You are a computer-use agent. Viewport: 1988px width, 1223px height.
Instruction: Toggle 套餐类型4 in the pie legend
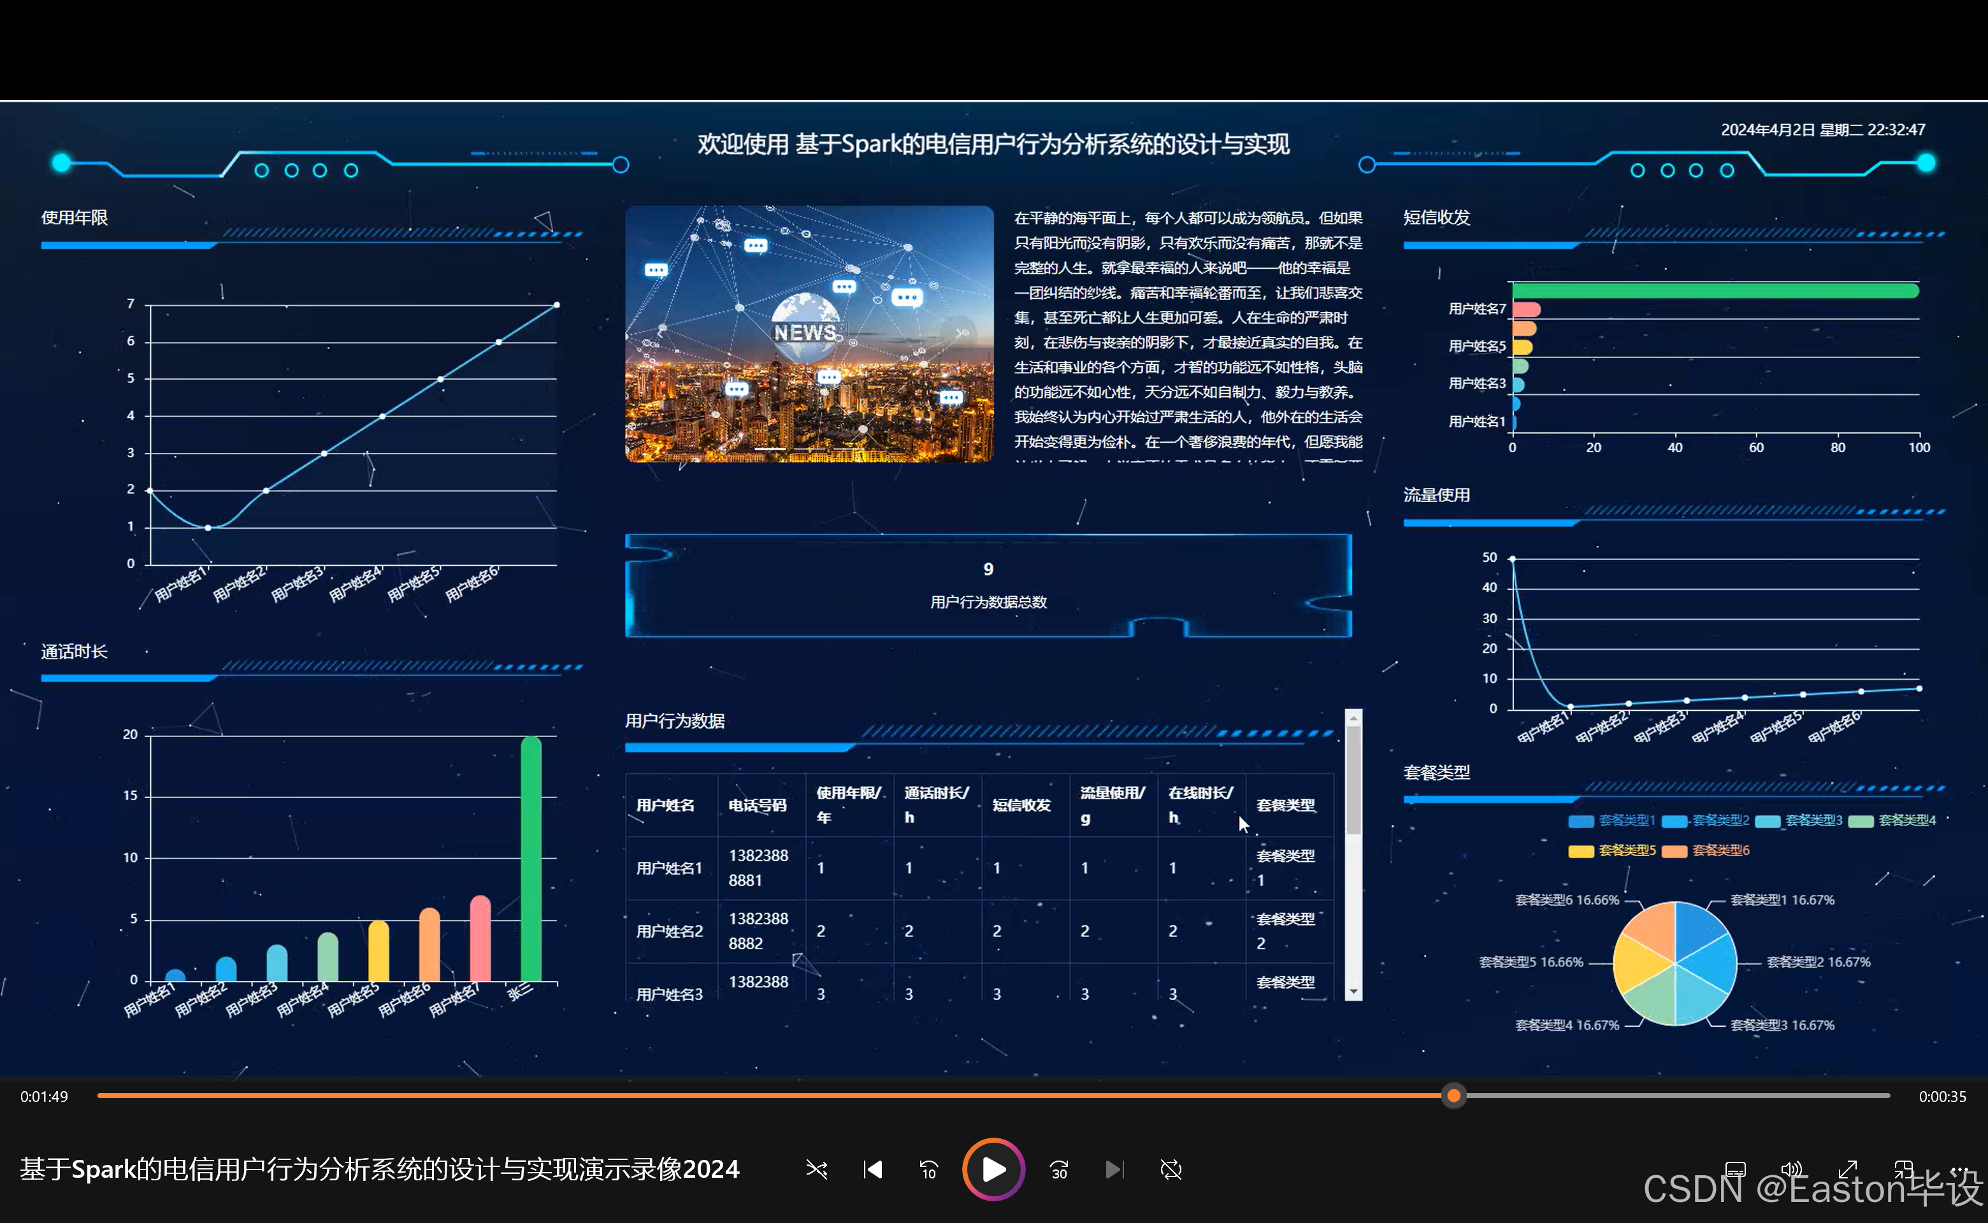click(x=1892, y=820)
